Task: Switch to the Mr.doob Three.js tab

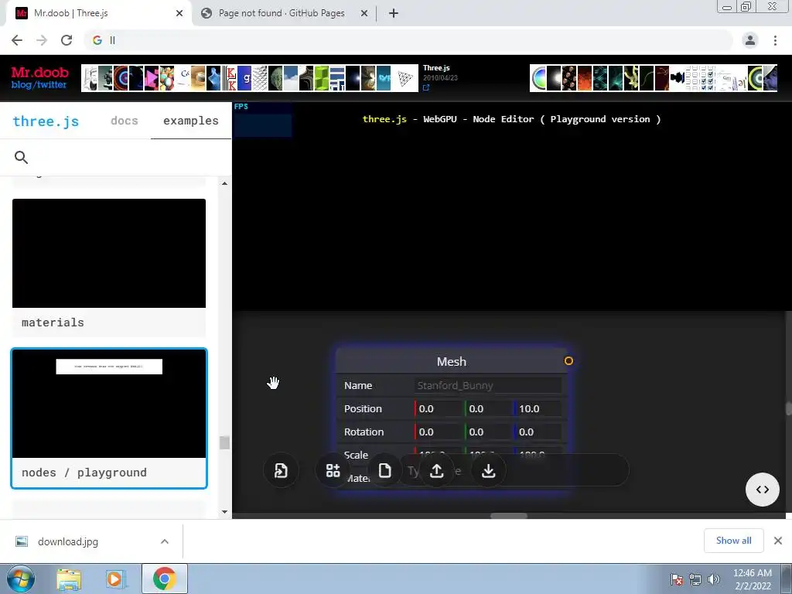Action: (x=98, y=13)
